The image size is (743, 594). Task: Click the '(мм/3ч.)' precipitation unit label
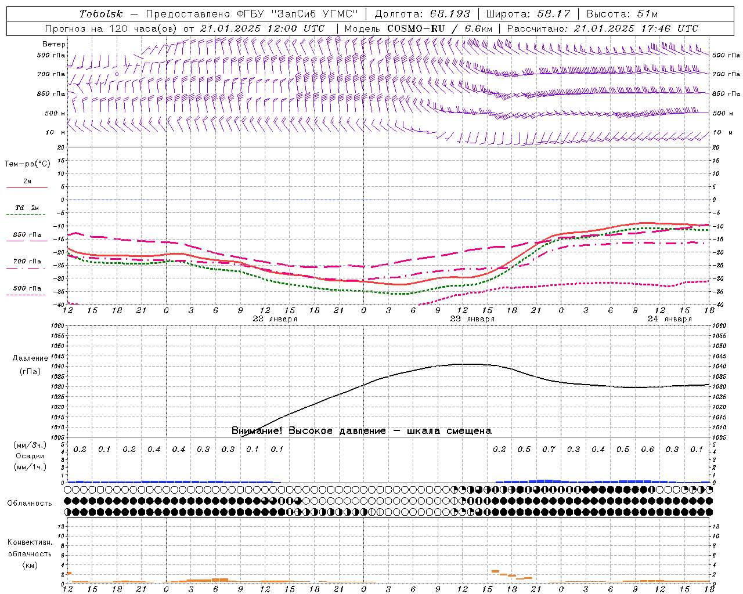[30, 445]
